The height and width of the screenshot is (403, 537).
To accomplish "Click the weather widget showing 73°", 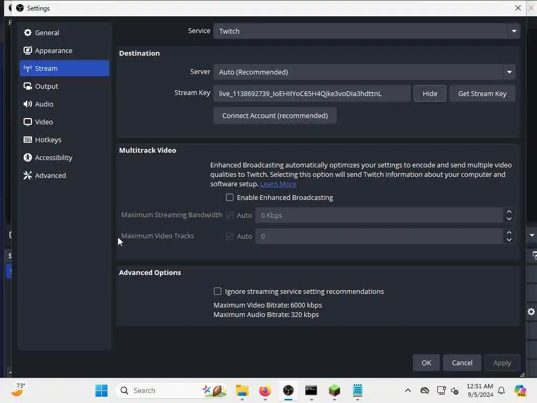I will coord(18,390).
